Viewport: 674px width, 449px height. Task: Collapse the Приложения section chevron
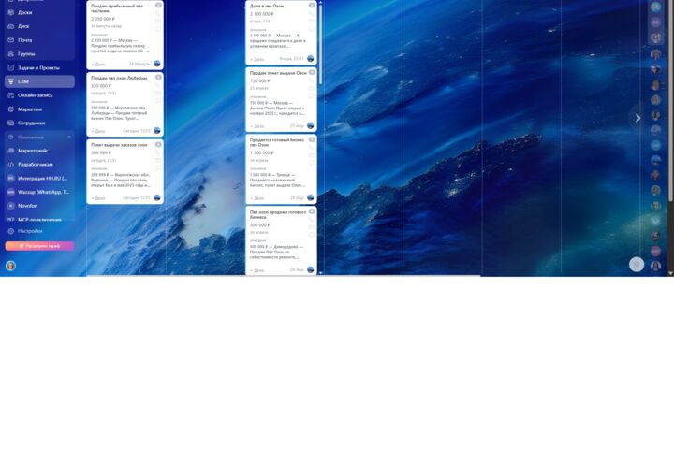[69, 138]
